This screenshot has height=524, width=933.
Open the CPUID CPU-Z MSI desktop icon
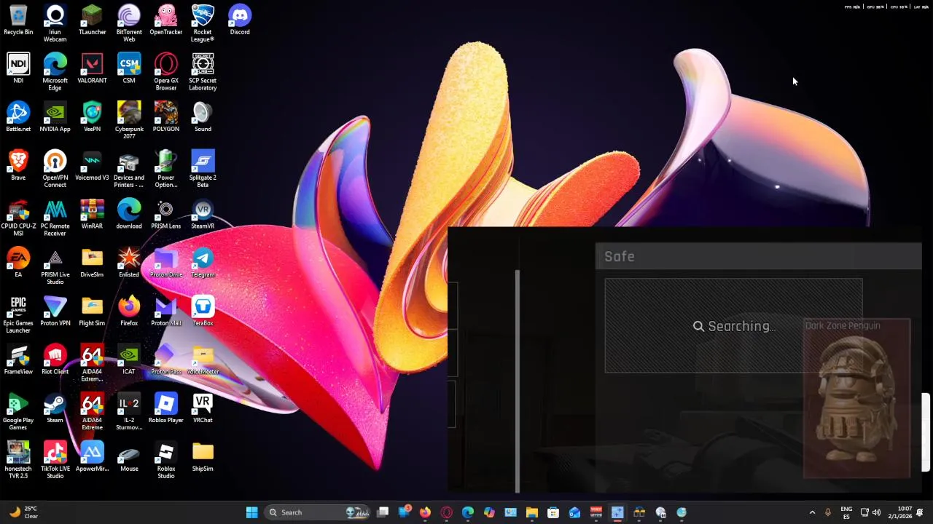point(18,218)
